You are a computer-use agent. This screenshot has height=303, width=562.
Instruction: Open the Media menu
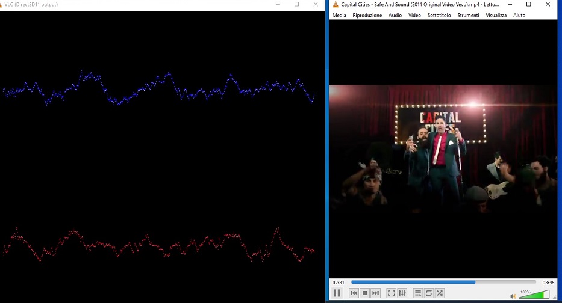click(x=339, y=15)
